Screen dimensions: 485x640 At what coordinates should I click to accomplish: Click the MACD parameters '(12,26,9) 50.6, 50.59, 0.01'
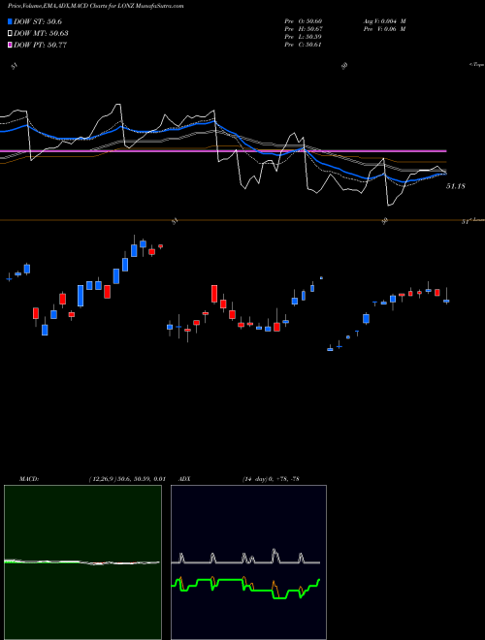(127, 479)
